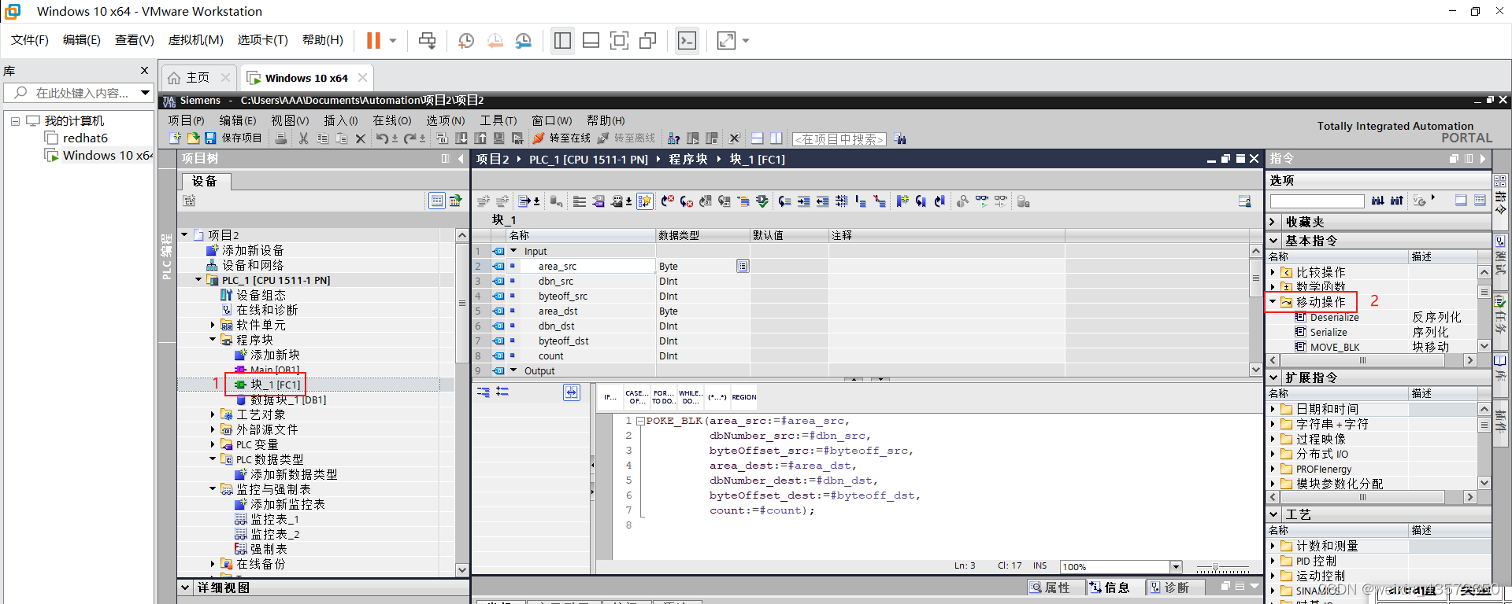
Task: Click the search in project binoculars icon
Action: coord(900,139)
